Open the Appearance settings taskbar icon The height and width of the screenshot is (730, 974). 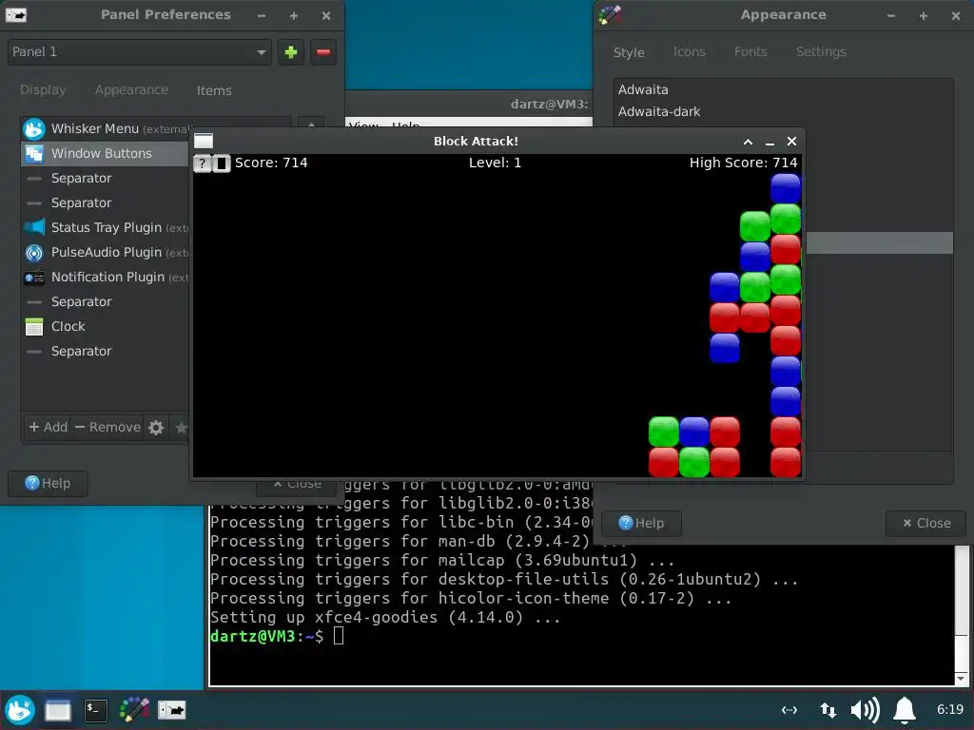(x=134, y=710)
